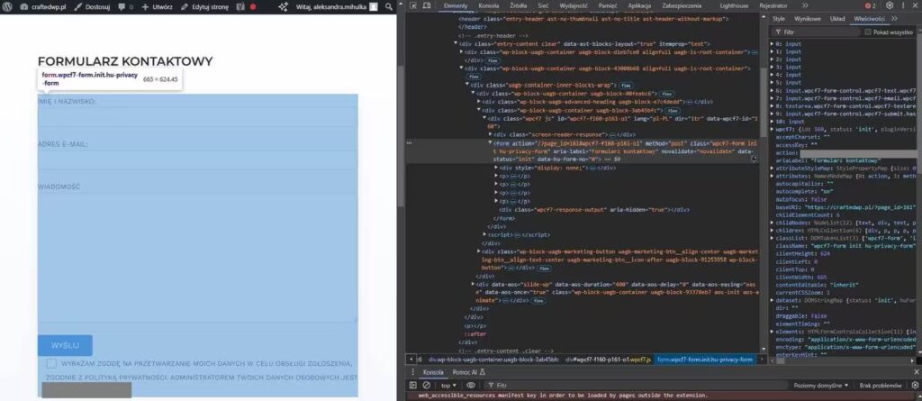Open the Rejestrator tab
Image resolution: width=922 pixels, height=401 pixels.
point(773,5)
